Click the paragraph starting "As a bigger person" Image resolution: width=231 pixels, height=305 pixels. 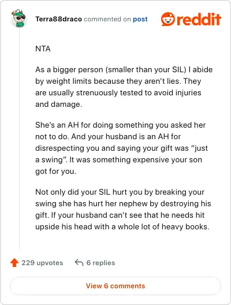[x=124, y=87]
